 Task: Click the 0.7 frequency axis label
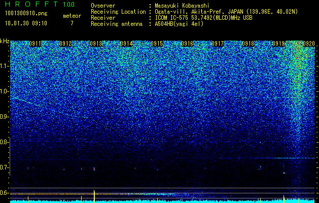pos(5,167)
